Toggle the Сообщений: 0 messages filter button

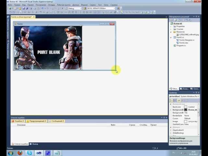[56, 121]
